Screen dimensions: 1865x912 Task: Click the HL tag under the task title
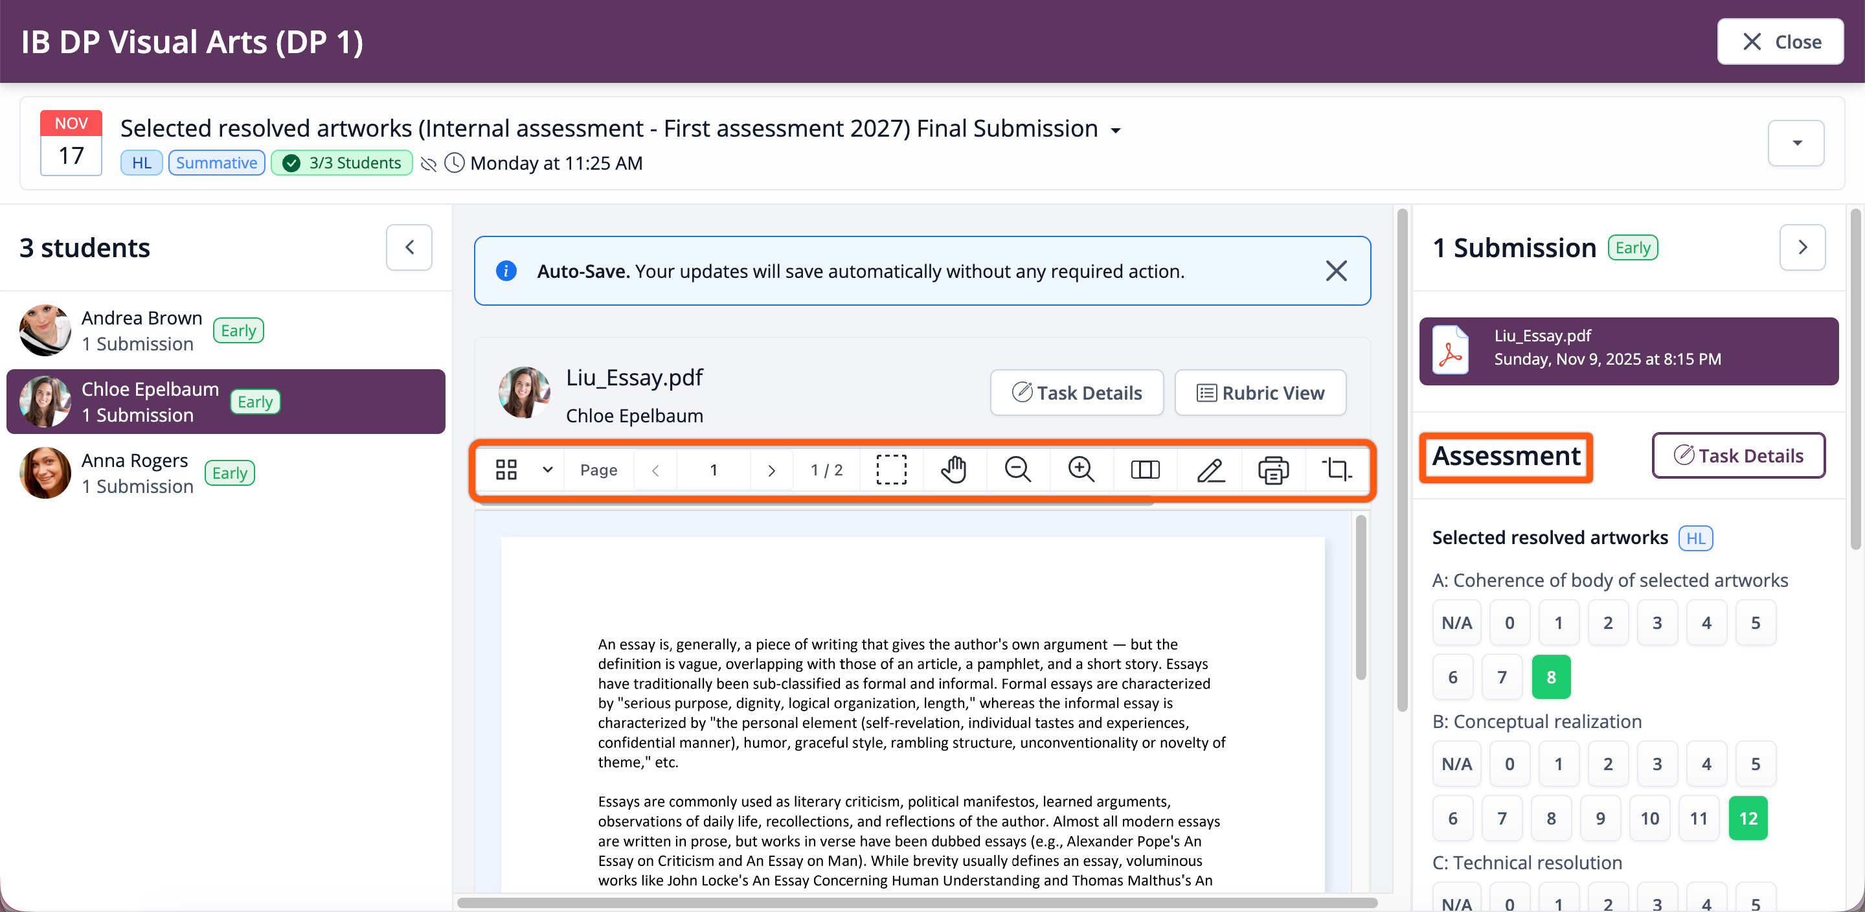coord(141,163)
